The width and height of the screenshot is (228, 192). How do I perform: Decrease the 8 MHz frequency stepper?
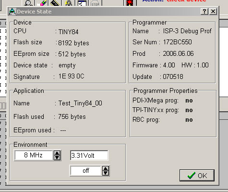click(x=57, y=158)
